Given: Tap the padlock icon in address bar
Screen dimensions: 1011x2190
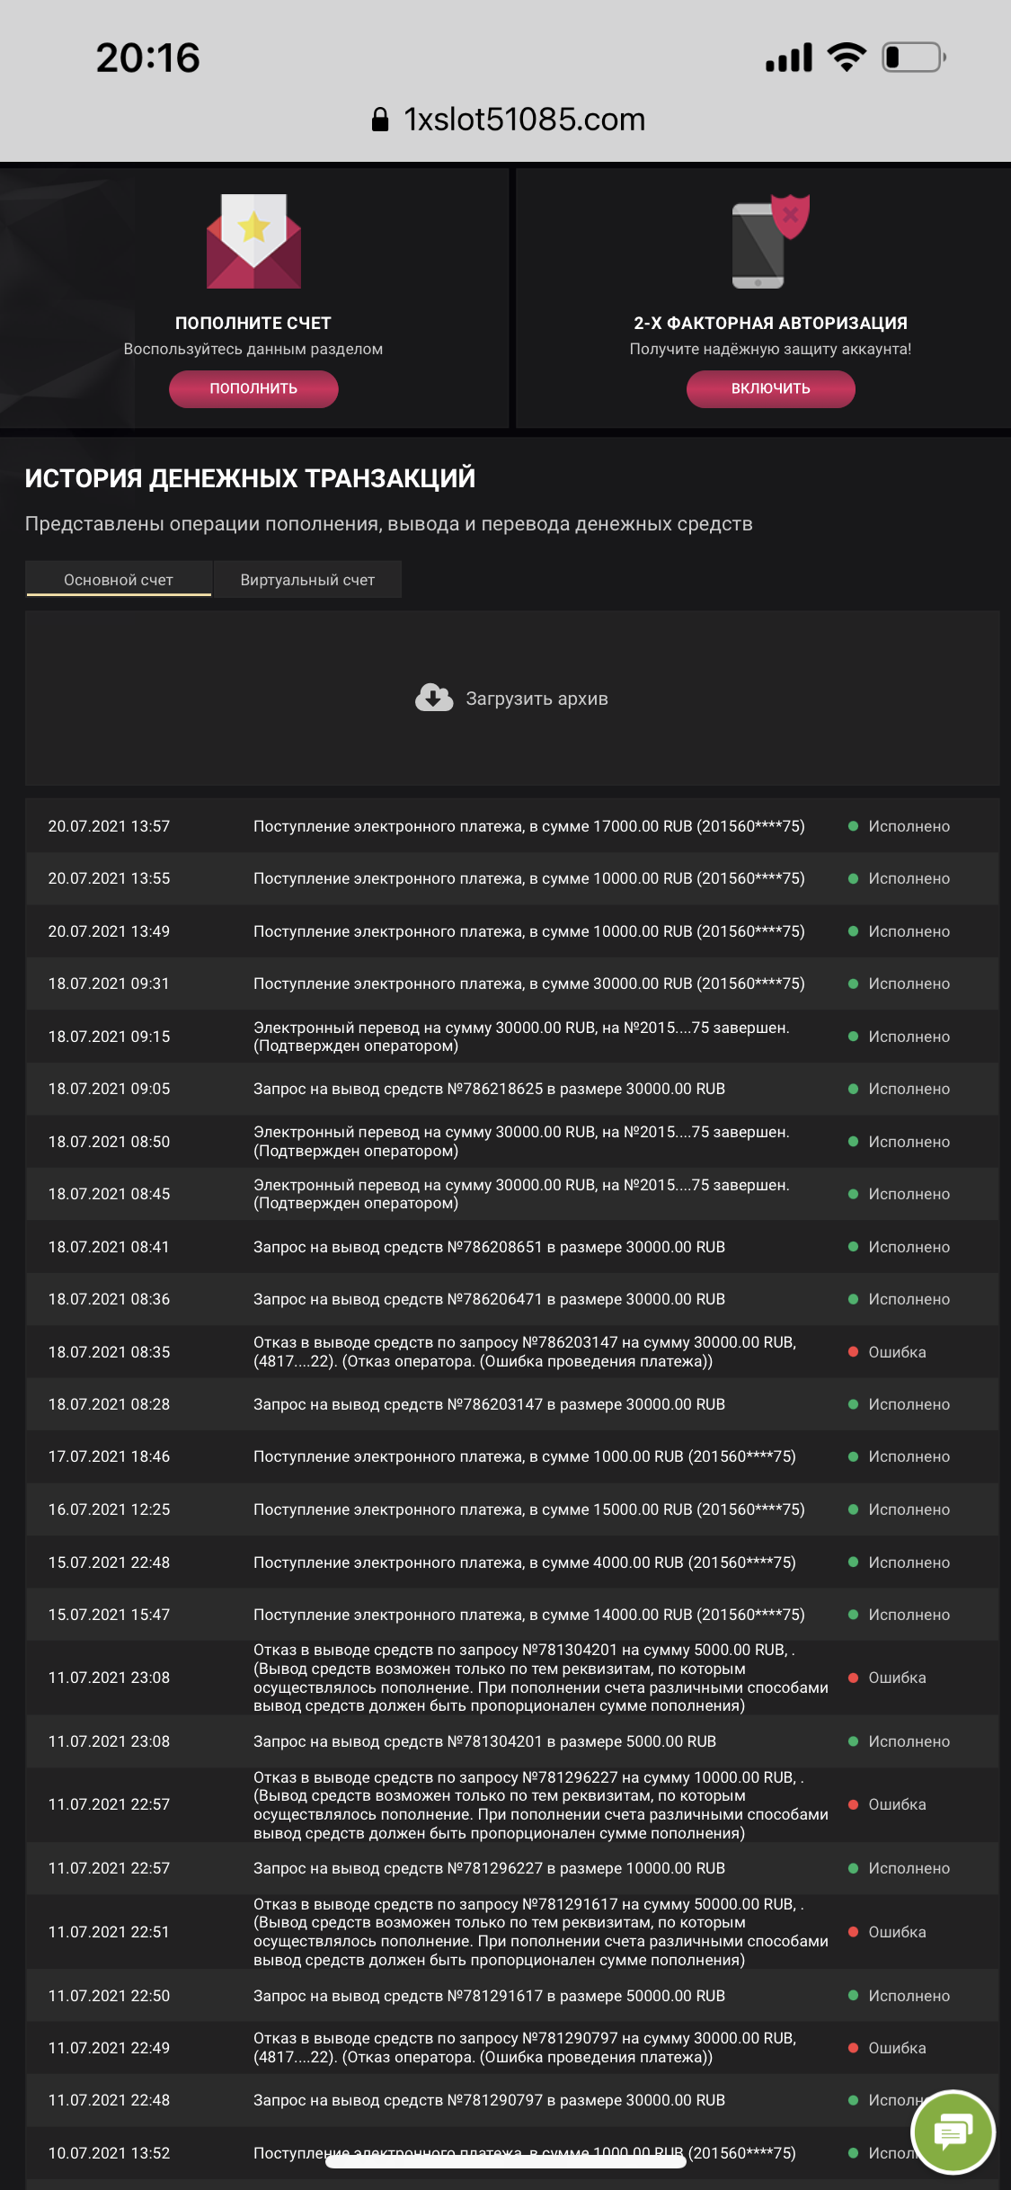Looking at the screenshot, I should 380,120.
